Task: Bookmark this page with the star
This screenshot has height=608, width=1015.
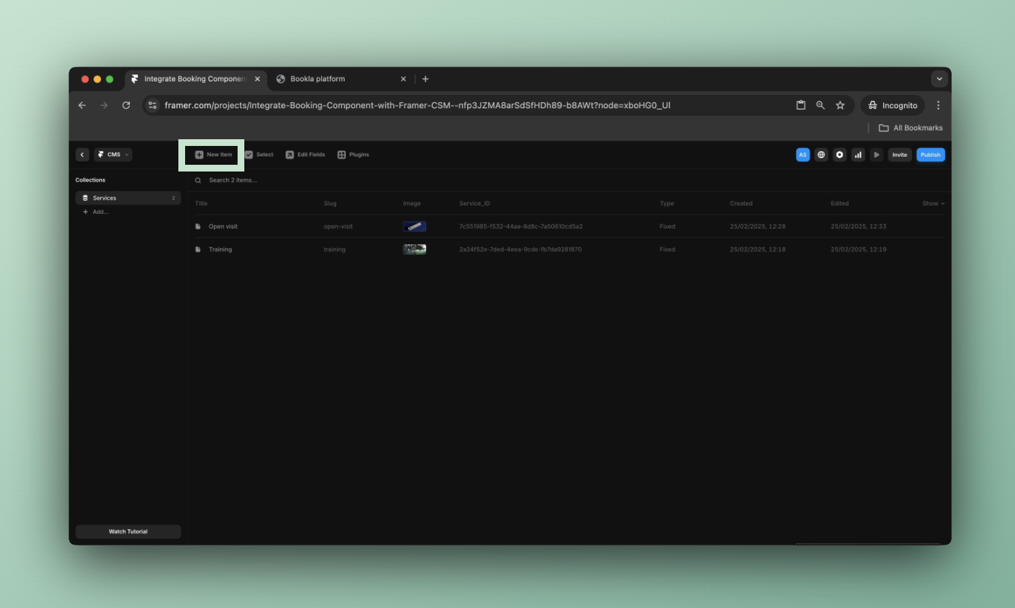Action: (x=840, y=105)
